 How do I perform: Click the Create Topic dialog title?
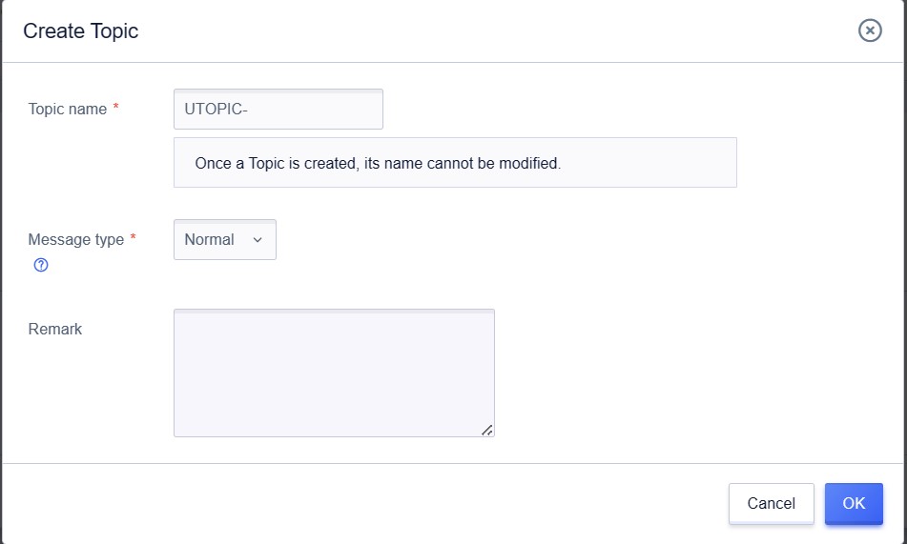pyautogui.click(x=81, y=31)
